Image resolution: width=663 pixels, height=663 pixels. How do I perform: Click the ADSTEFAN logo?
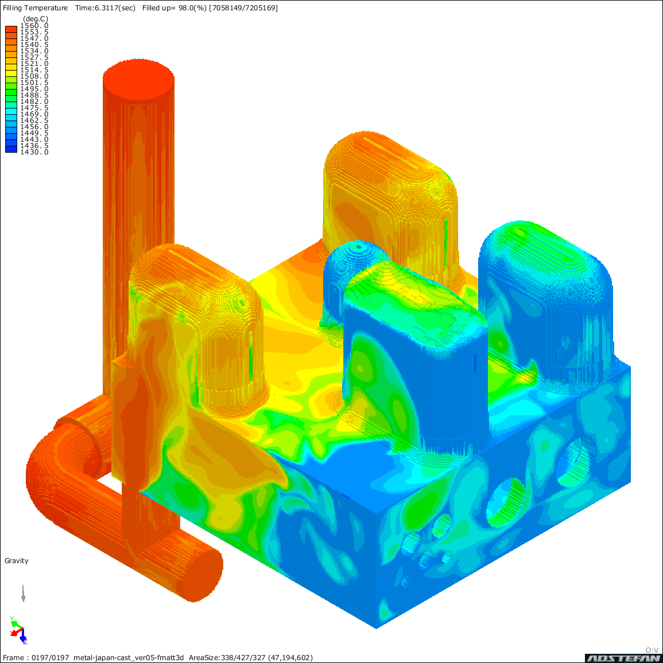click(x=623, y=658)
